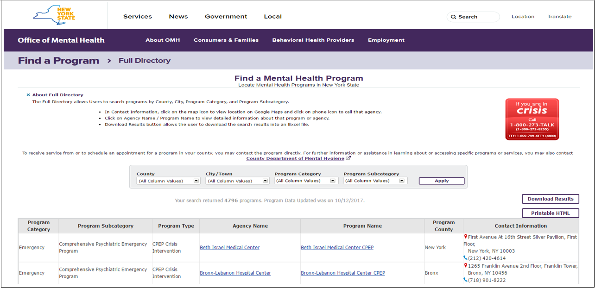Click phone number (718) 901-8222
The height and width of the screenshot is (288, 595).
coord(487,280)
